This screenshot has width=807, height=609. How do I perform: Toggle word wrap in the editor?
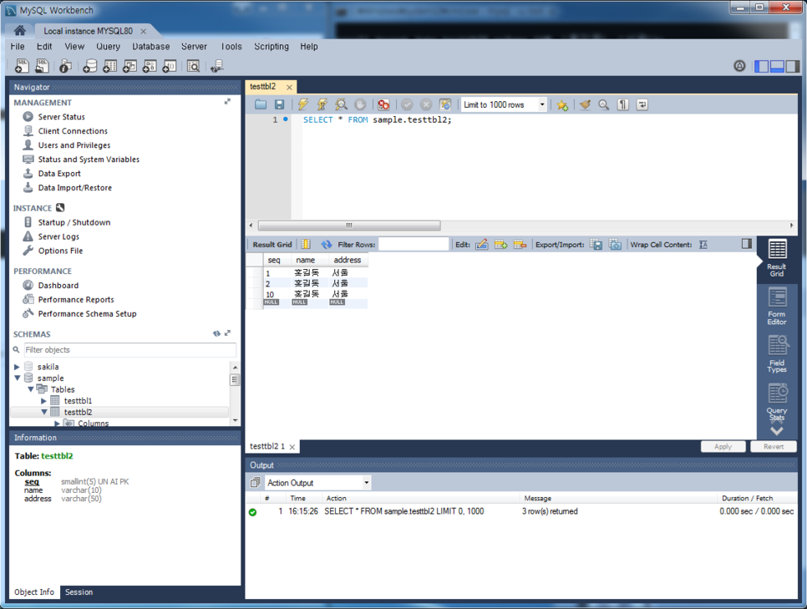642,104
